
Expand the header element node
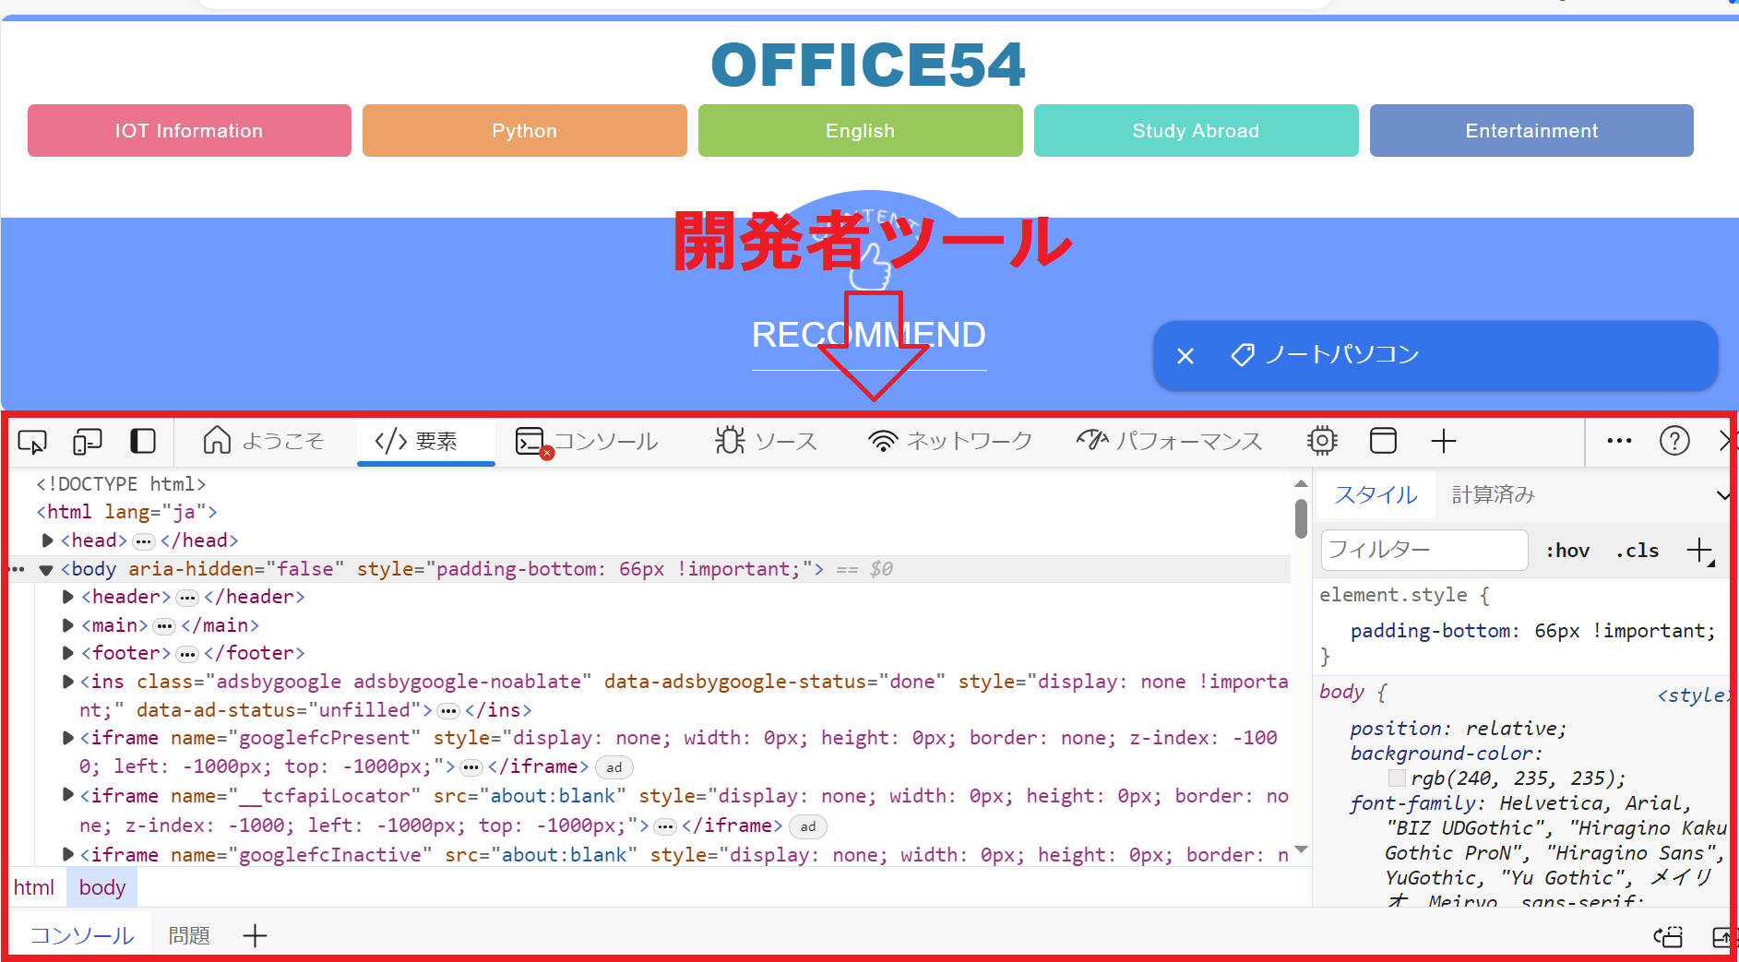67,598
